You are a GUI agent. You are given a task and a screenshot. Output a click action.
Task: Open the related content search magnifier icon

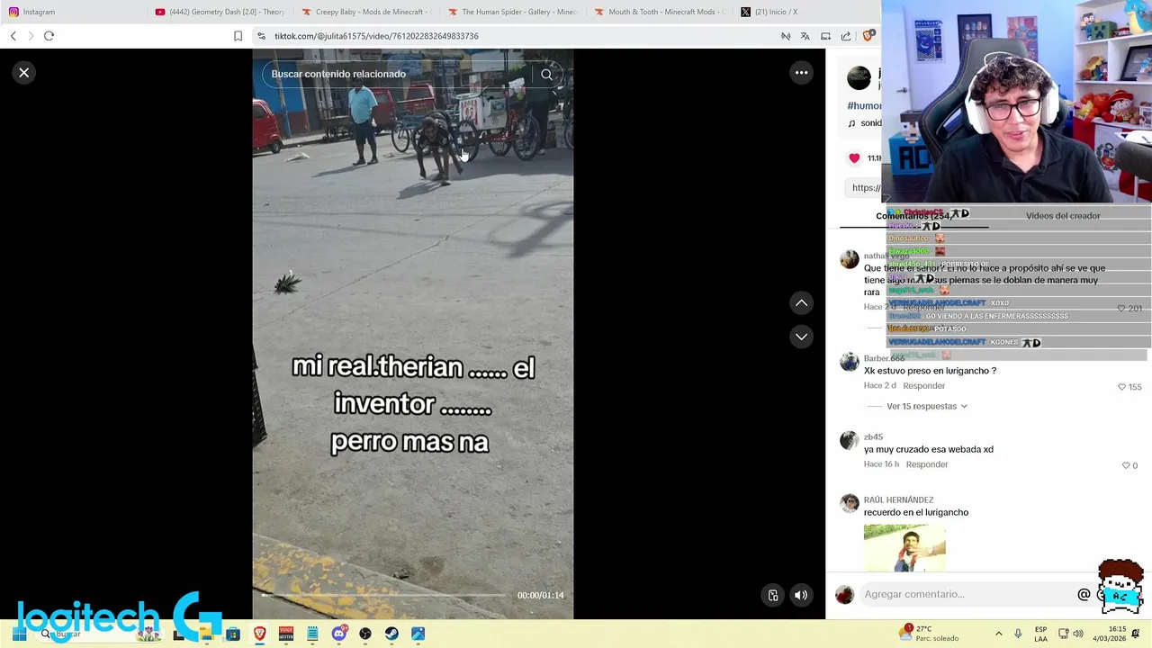(x=546, y=75)
